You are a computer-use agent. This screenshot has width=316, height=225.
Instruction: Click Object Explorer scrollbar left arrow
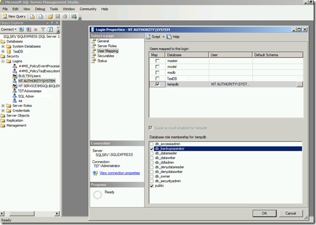2,213
